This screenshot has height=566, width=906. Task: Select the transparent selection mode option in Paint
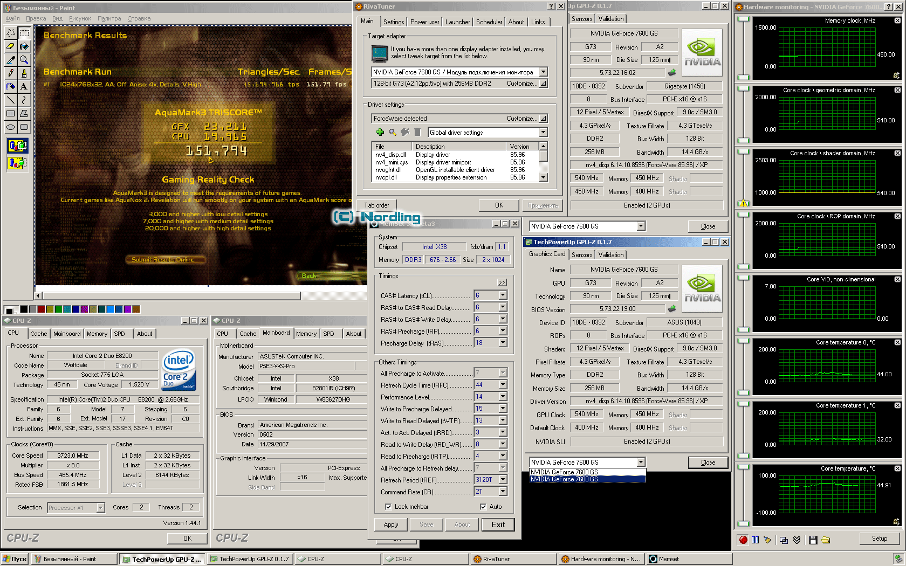pyautogui.click(x=17, y=162)
